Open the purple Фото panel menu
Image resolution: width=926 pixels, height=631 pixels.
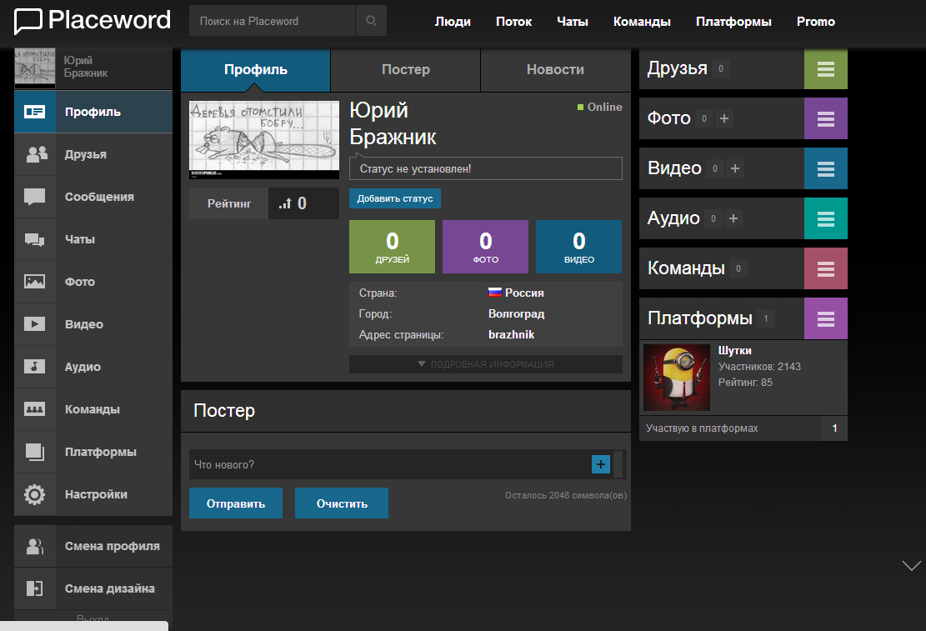coord(826,118)
